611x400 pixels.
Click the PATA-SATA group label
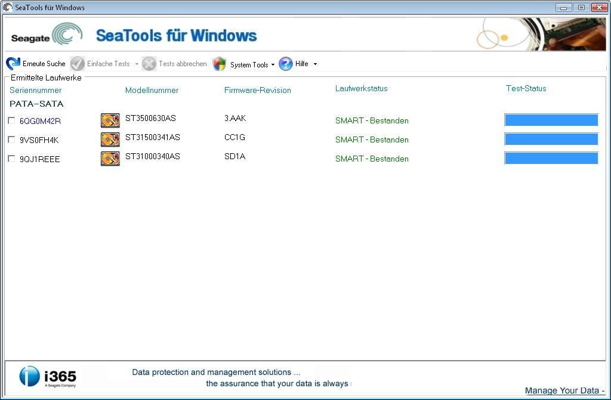pos(36,104)
